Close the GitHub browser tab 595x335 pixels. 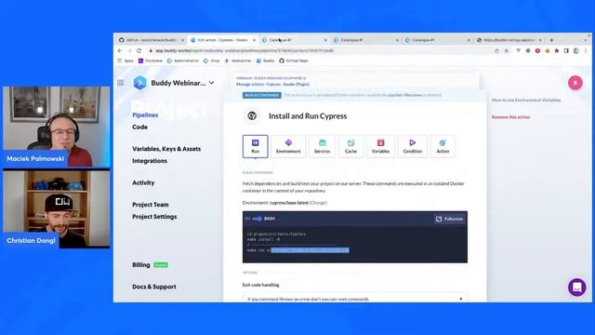182,40
